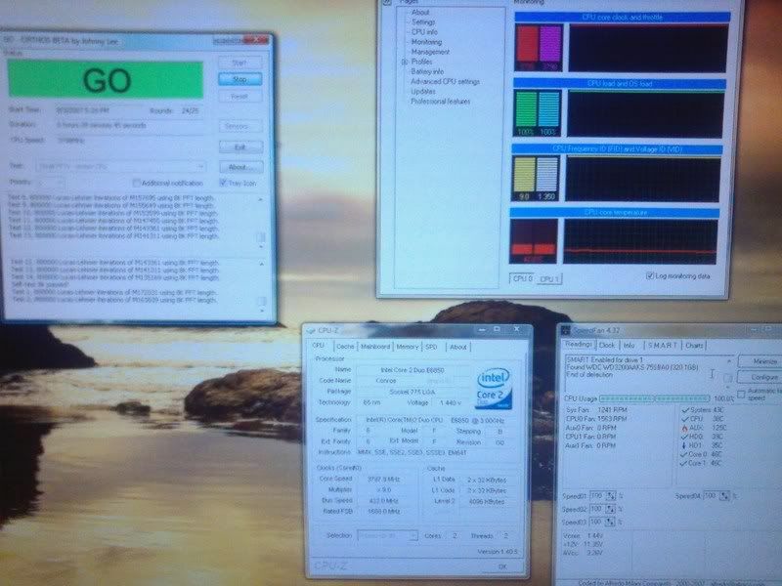
Task: Expand the Profiles tree node
Action: (404, 62)
